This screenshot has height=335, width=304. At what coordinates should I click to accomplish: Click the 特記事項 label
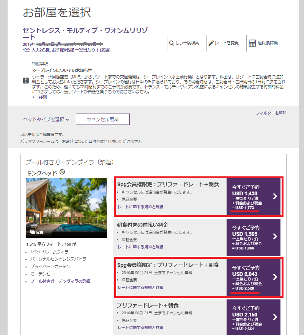tap(40, 64)
